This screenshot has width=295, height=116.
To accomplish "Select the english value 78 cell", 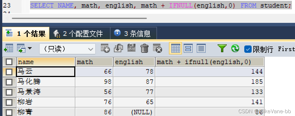I will 134,72.
